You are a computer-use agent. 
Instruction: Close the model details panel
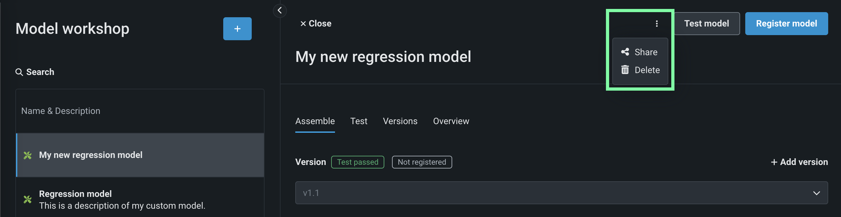[x=315, y=23]
